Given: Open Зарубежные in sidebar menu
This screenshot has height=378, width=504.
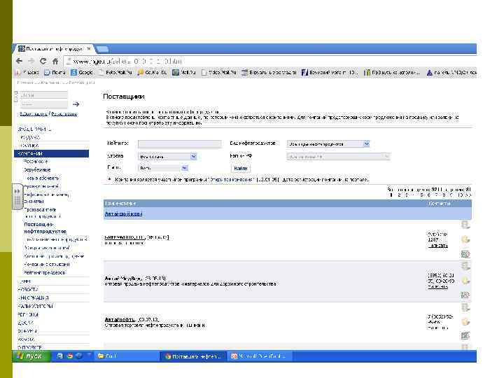Looking at the screenshot, I should (37, 169).
